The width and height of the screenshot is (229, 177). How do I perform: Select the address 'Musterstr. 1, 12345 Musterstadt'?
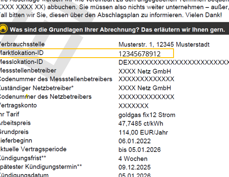[164, 45]
